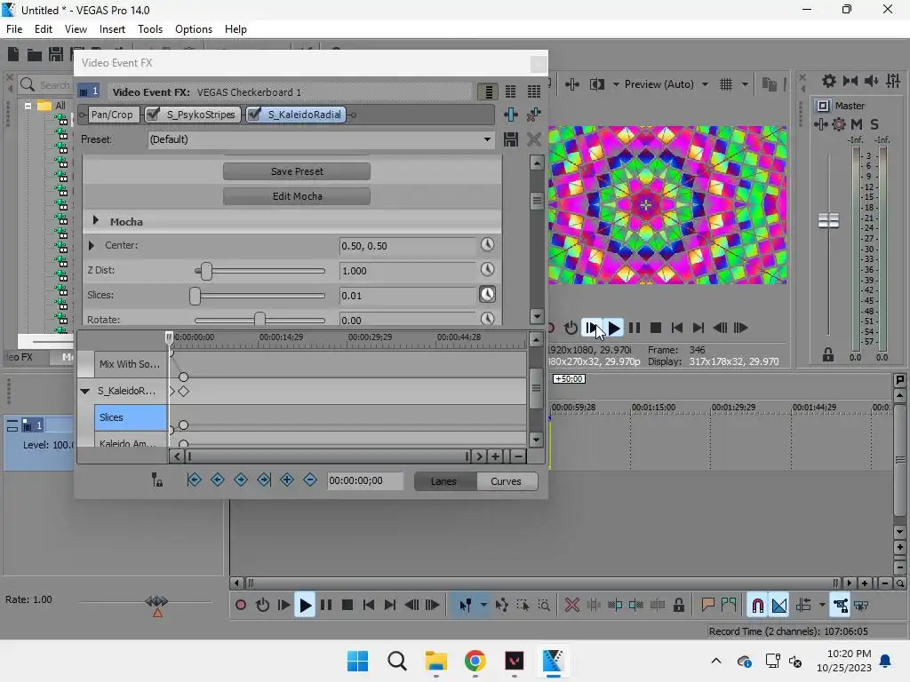
Task: Click the Save Preset button
Action: tap(297, 171)
